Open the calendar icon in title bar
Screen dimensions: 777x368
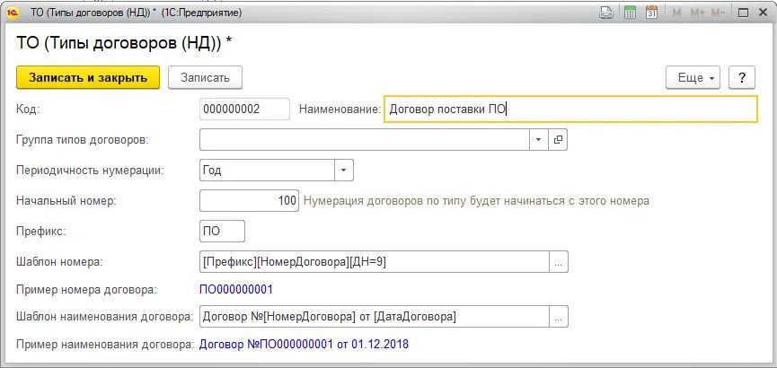[x=651, y=13]
